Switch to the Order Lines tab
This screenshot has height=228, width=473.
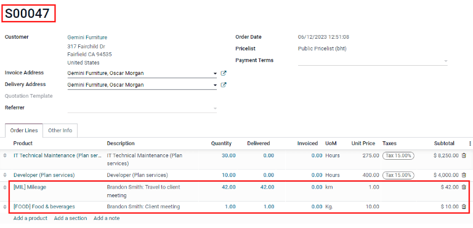pyautogui.click(x=24, y=130)
